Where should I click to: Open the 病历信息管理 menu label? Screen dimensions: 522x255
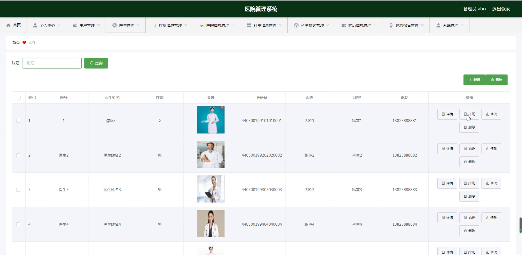360,25
